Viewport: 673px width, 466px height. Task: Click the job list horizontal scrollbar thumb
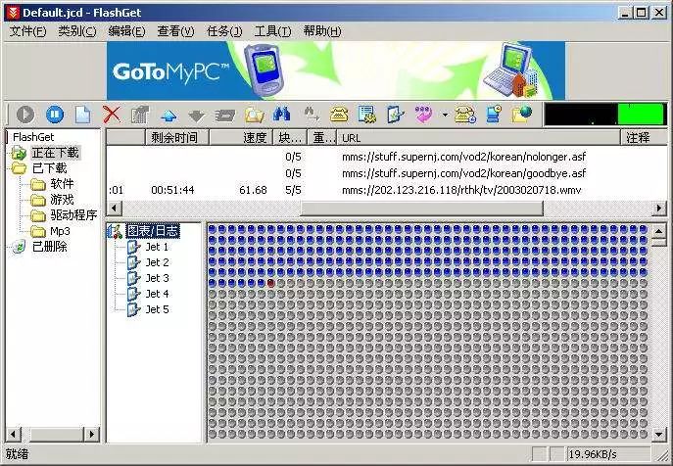[x=421, y=209]
